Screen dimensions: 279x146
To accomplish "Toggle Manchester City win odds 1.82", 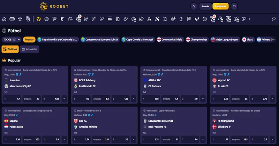I will click(x=51, y=99).
